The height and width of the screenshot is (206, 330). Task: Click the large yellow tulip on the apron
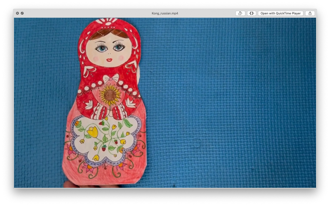93,132
